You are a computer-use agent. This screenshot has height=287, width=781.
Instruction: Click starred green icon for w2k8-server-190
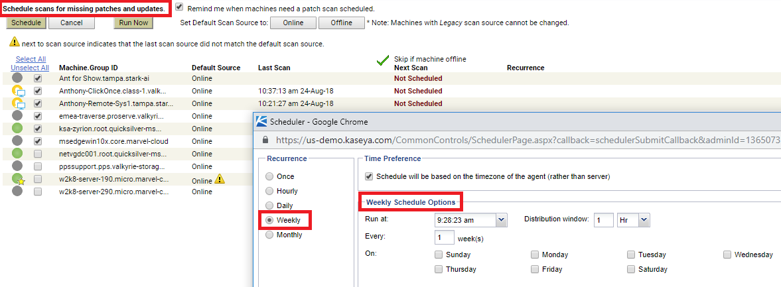(18, 179)
